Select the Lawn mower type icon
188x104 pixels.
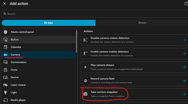coord(5,85)
